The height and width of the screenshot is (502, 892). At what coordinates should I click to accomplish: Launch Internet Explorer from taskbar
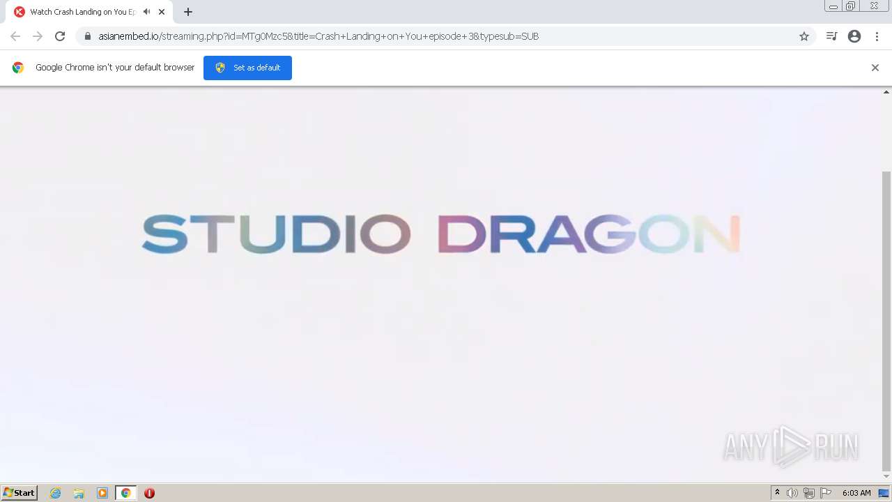[x=56, y=493]
